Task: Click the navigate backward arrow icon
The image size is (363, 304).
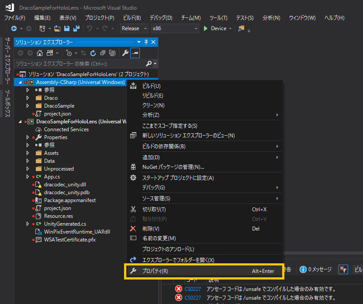Action: click(x=14, y=28)
